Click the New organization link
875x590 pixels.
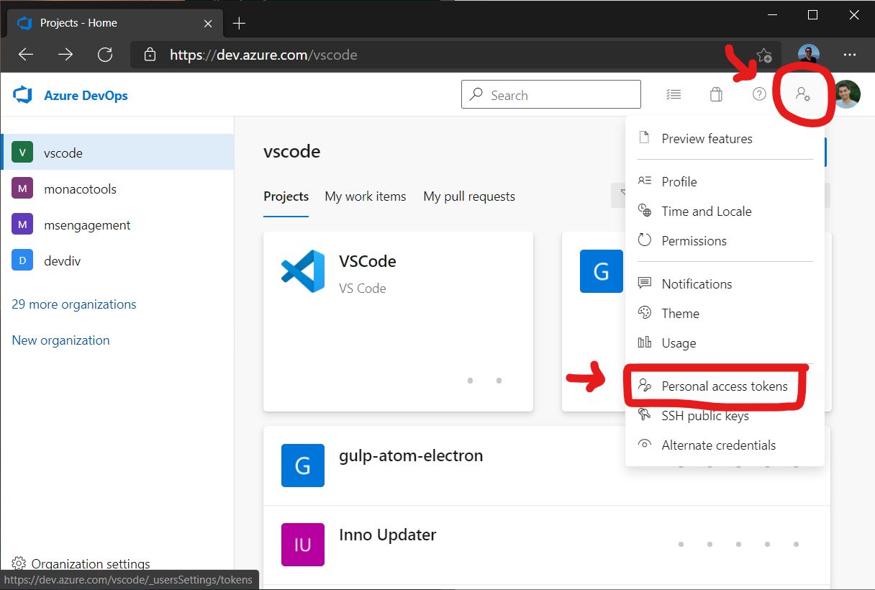[61, 340]
